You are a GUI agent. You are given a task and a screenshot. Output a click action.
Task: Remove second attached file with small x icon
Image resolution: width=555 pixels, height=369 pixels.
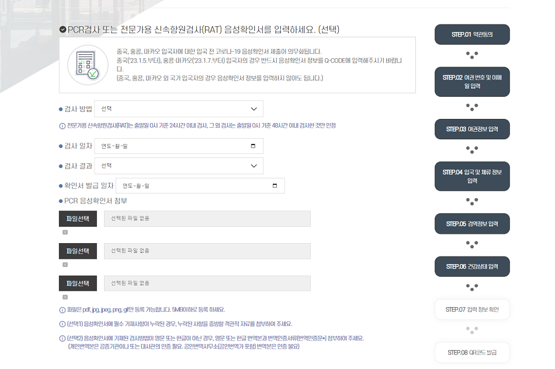(x=65, y=265)
